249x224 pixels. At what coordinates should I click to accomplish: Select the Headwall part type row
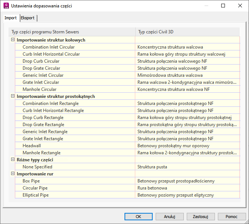coord(31,146)
